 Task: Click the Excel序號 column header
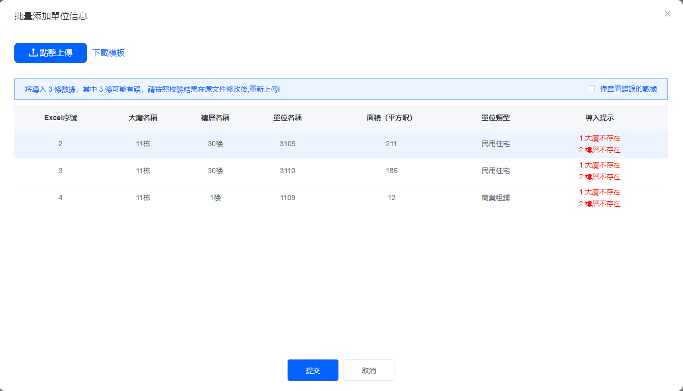point(61,118)
